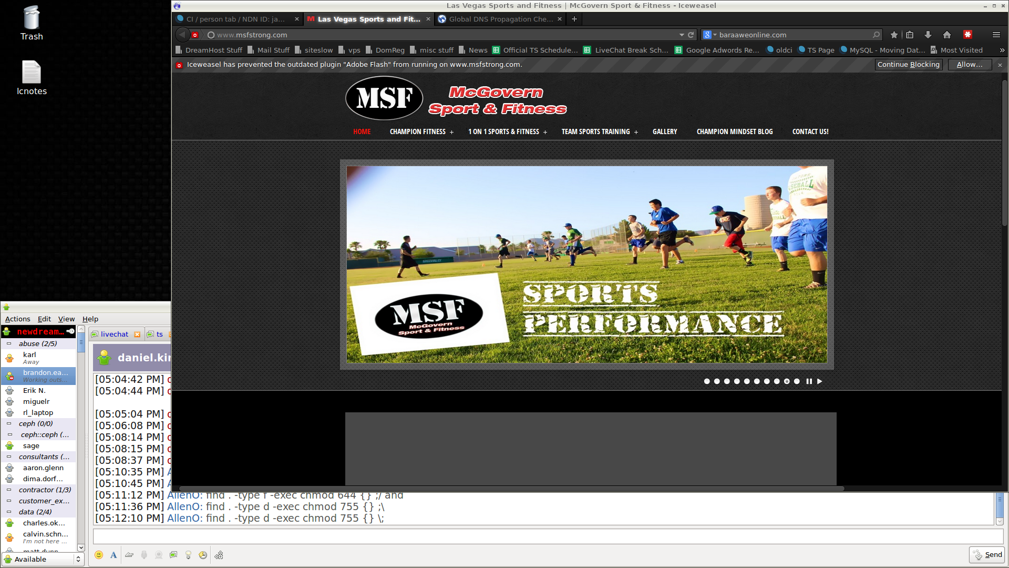The width and height of the screenshot is (1009, 568).
Task: Open the Iceweasel hamburger menu
Action: click(996, 35)
